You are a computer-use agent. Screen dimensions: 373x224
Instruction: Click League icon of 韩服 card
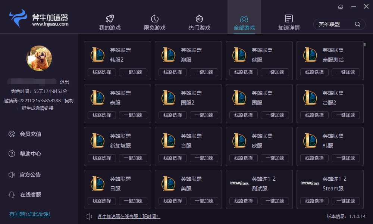tap(310, 140)
